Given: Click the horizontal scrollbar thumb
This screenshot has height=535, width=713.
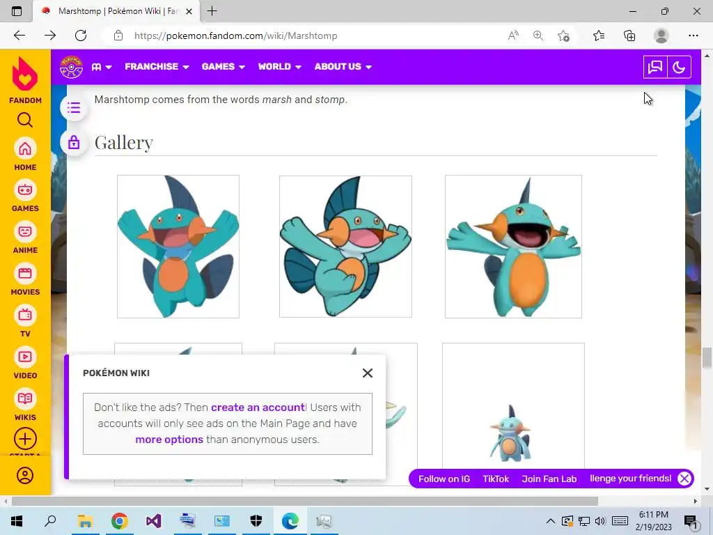Looking at the screenshot, I should (x=305, y=502).
